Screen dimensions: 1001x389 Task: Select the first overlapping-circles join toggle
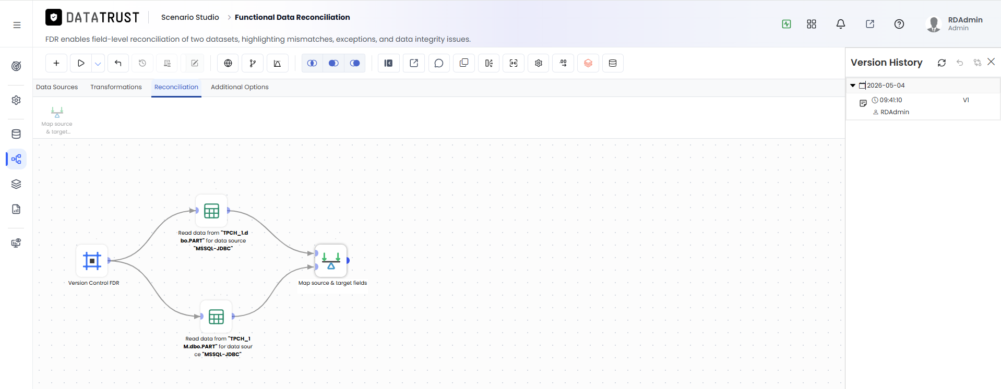(312, 63)
